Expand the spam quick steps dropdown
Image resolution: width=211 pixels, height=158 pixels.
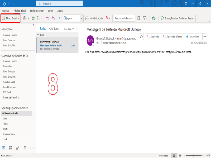tap(81, 18)
